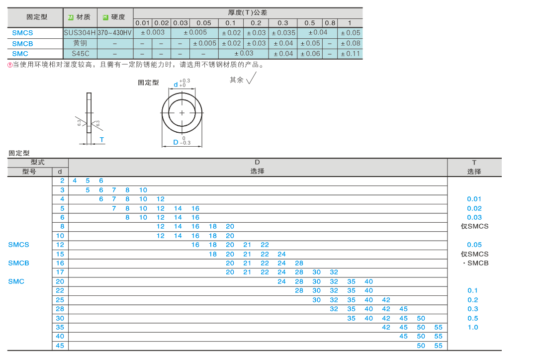Click the 型号 header cell
This screenshot has height=361, width=547.
coord(30,172)
